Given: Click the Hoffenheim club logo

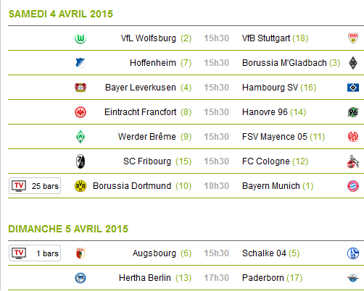Looking at the screenshot, I should [x=80, y=63].
